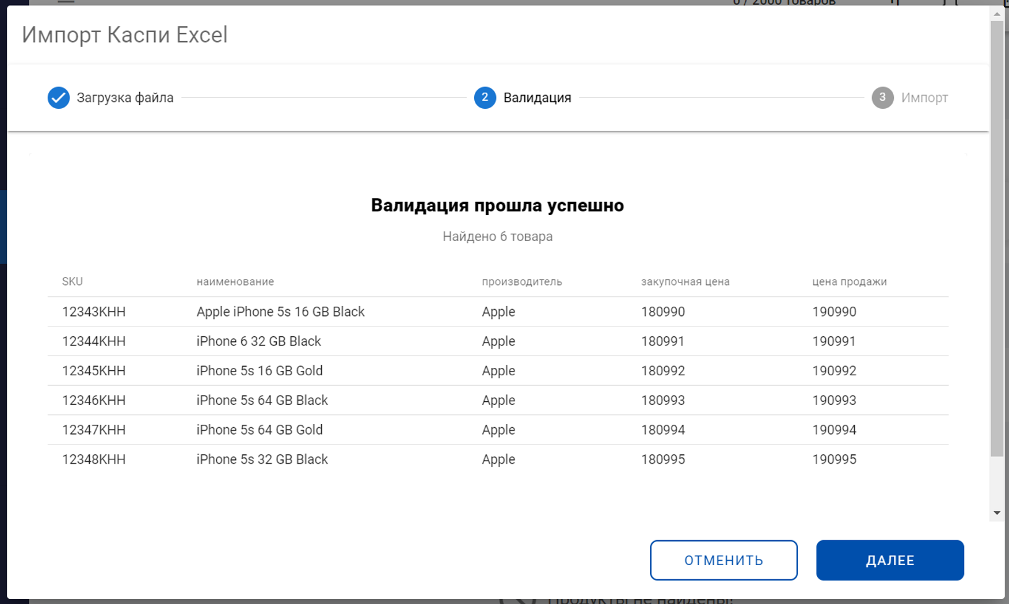
Task: Click sale price 190995 cell
Action: click(x=834, y=459)
